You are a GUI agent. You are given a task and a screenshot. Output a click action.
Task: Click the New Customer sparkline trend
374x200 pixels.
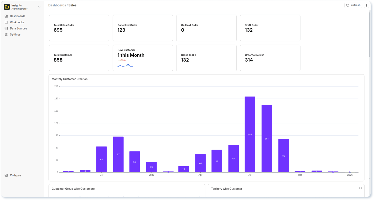pos(125,66)
